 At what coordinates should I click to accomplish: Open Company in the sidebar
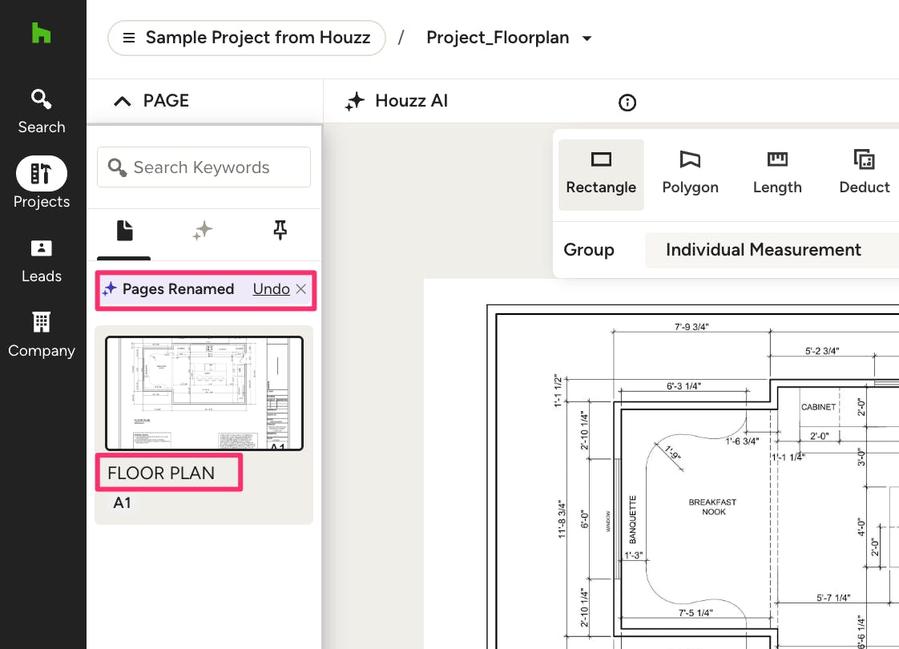pos(42,336)
